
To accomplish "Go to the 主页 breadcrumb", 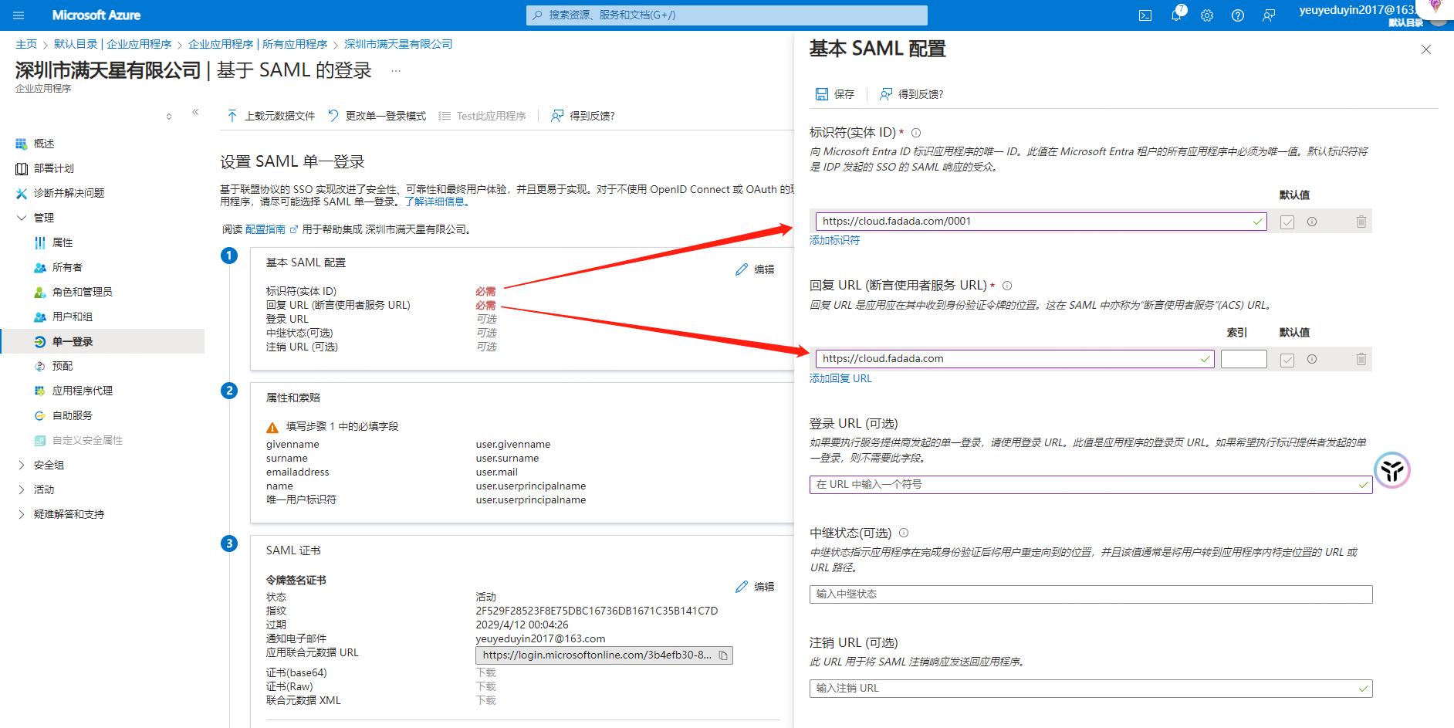I will click(26, 45).
